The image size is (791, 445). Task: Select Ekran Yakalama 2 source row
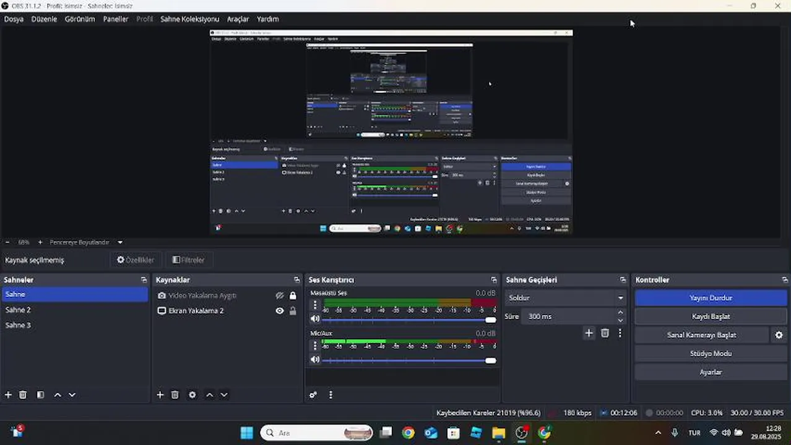(228, 311)
